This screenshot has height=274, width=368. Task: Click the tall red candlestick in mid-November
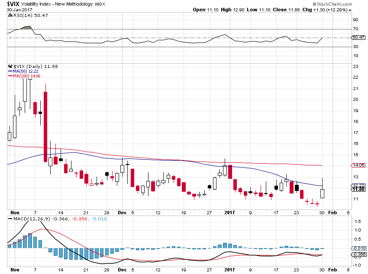point(46,126)
